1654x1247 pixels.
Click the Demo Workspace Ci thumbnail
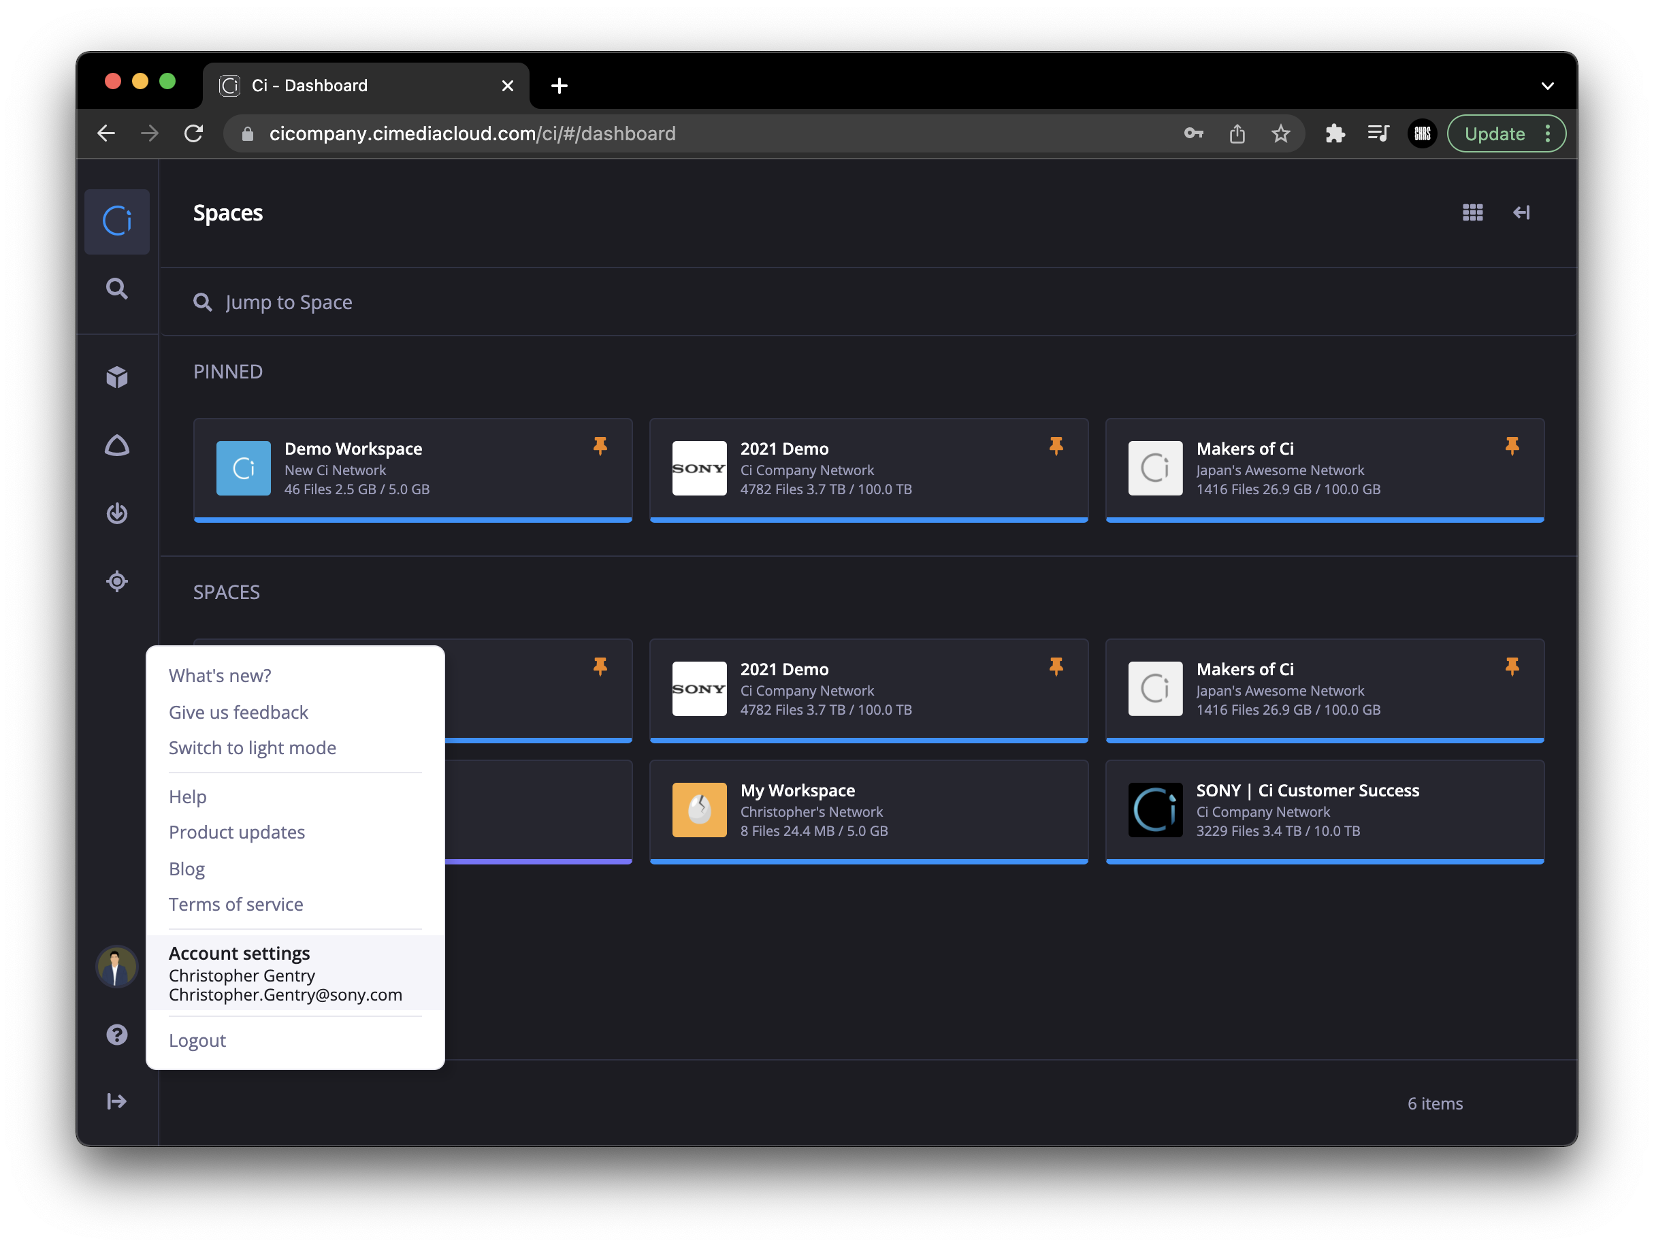tap(244, 468)
